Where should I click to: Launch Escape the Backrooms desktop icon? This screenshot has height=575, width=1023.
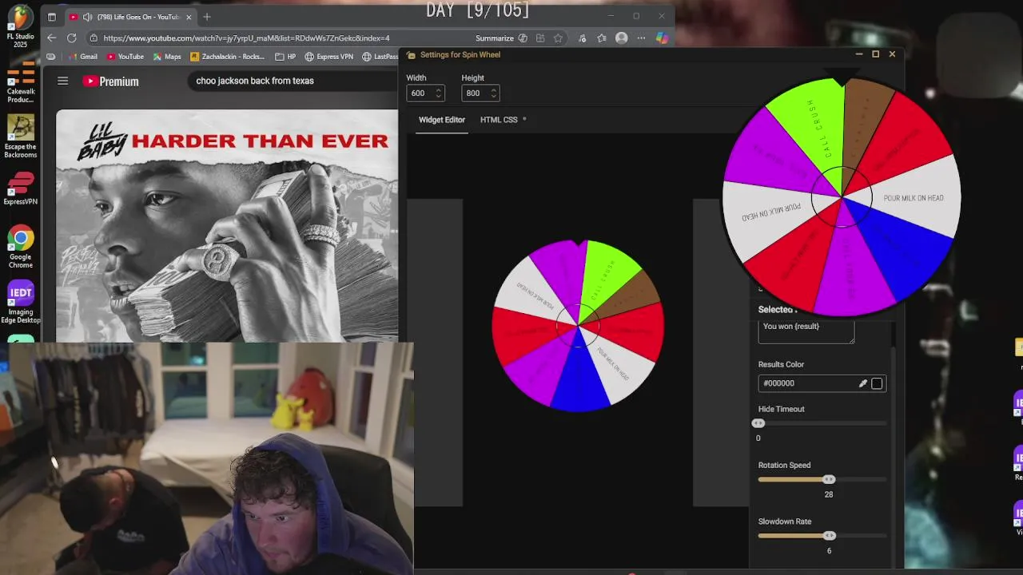[21, 137]
